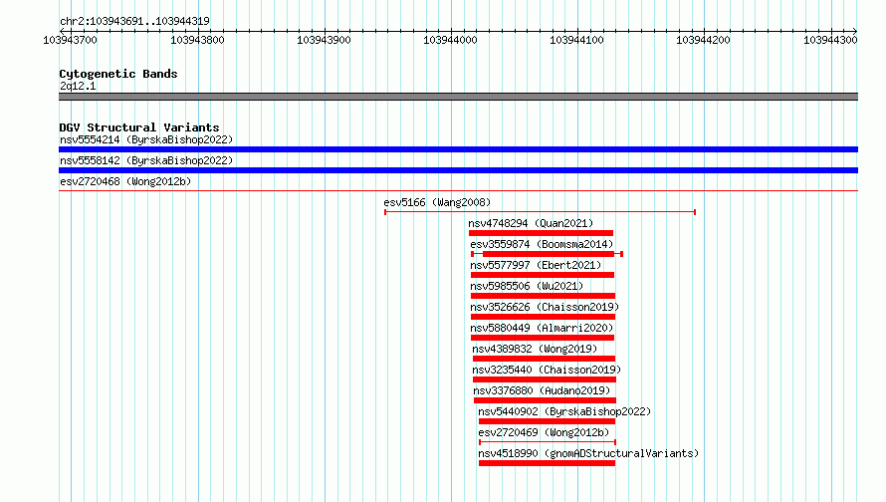Open variant nsv3376880 (Audano2019) label
Image resolution: width=886 pixels, height=502 pixels.
pyautogui.click(x=542, y=390)
